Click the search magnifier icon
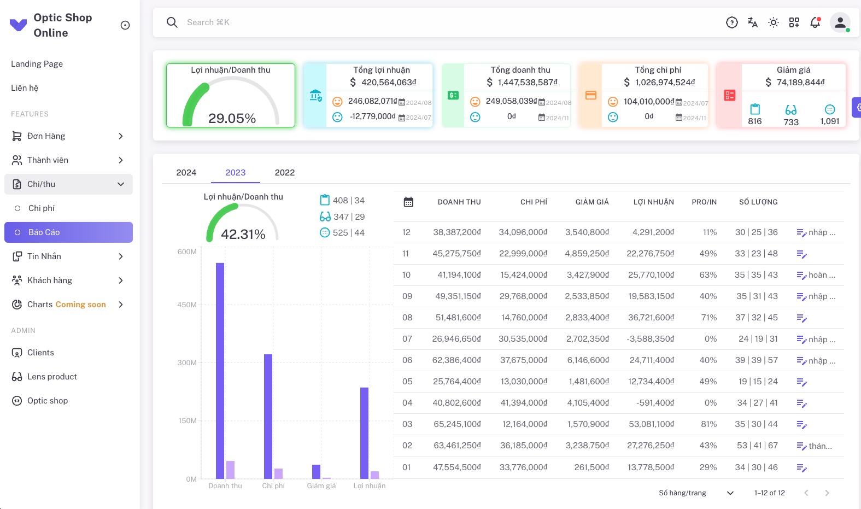Viewport: 861px width, 509px height. click(172, 22)
